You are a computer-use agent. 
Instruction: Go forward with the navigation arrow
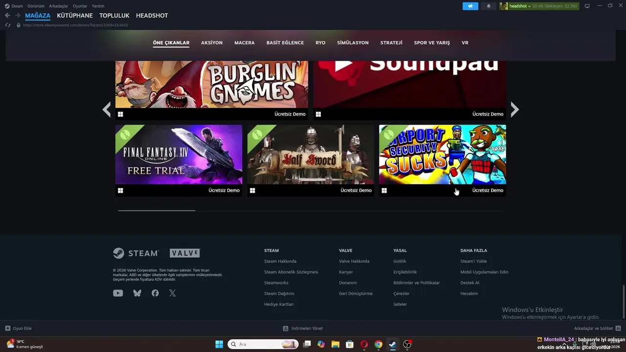point(18,16)
